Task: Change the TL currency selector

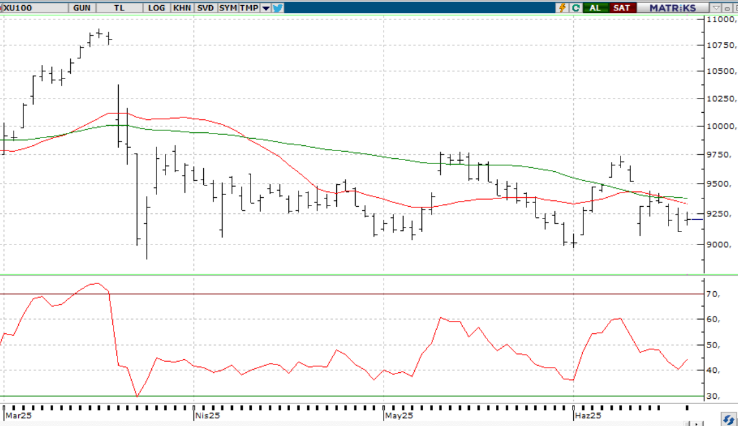Action: coord(119,8)
